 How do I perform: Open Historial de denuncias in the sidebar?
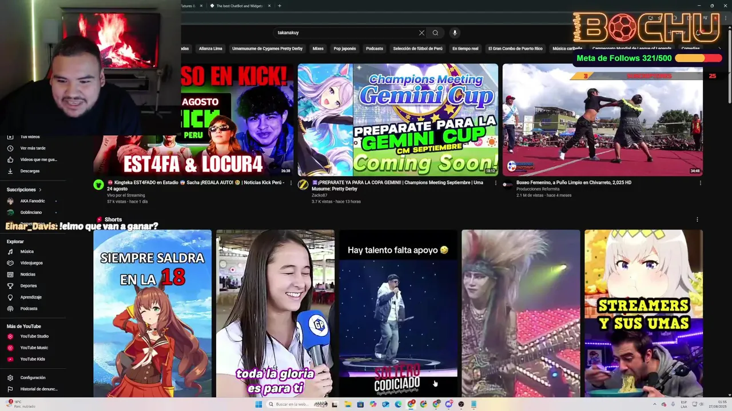pos(39,389)
